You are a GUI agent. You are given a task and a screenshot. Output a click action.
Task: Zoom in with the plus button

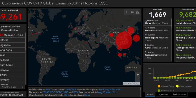(x=138, y=75)
